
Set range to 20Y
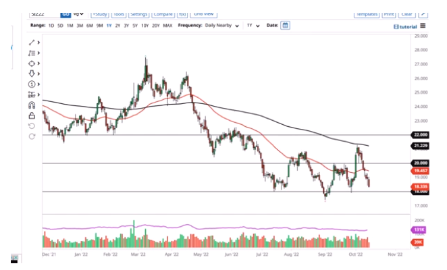click(x=156, y=26)
